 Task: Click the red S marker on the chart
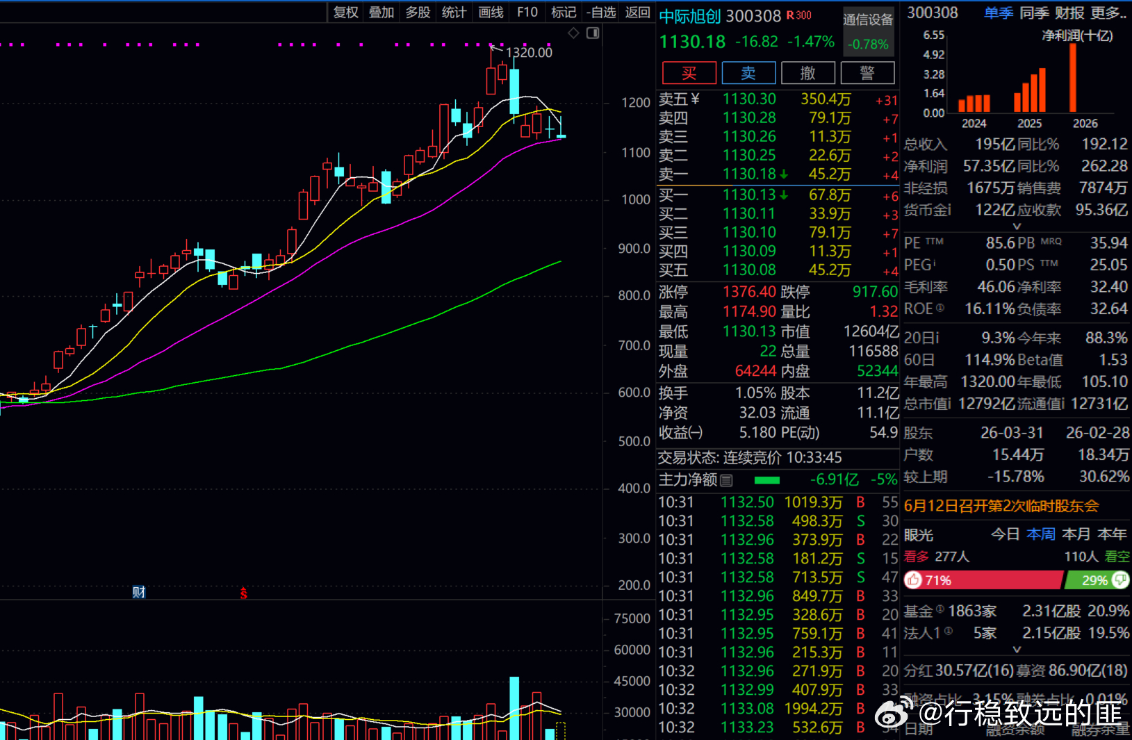click(x=244, y=593)
